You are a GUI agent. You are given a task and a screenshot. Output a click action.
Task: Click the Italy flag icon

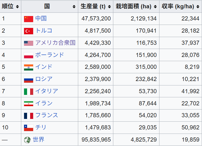pyautogui.click(x=28, y=92)
